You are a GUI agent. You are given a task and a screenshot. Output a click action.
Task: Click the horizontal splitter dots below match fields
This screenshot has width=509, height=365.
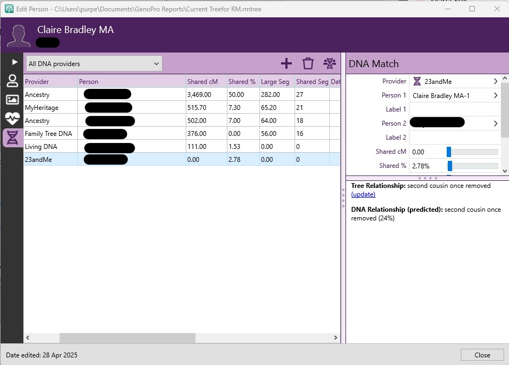428,178
